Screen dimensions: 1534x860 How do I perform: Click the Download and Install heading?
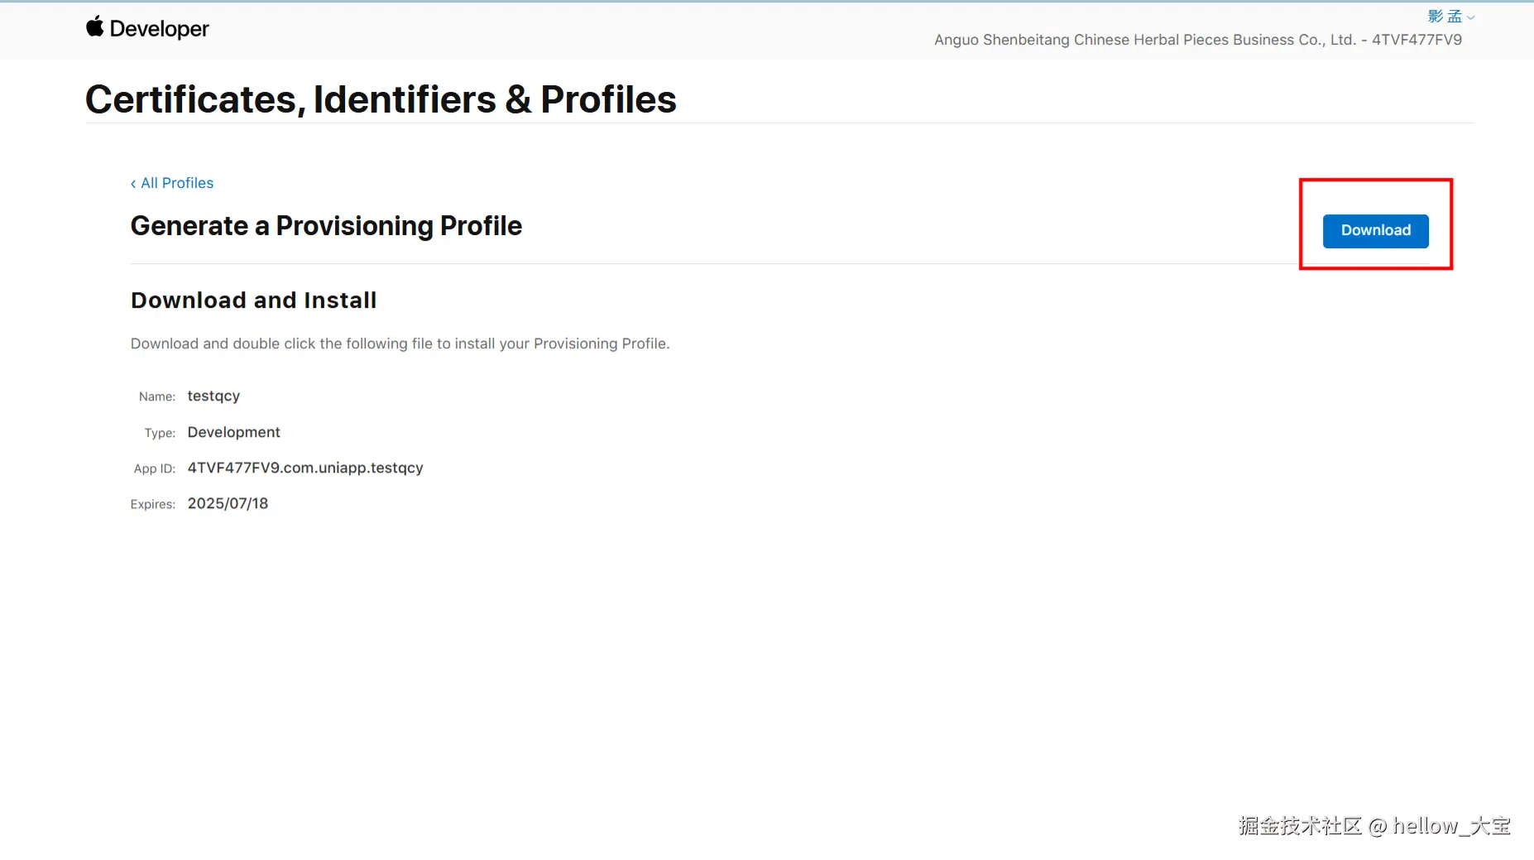[x=253, y=300]
